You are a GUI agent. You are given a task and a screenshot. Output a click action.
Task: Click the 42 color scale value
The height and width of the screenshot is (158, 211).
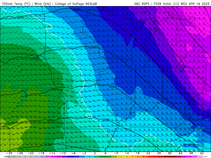tap(202, 153)
